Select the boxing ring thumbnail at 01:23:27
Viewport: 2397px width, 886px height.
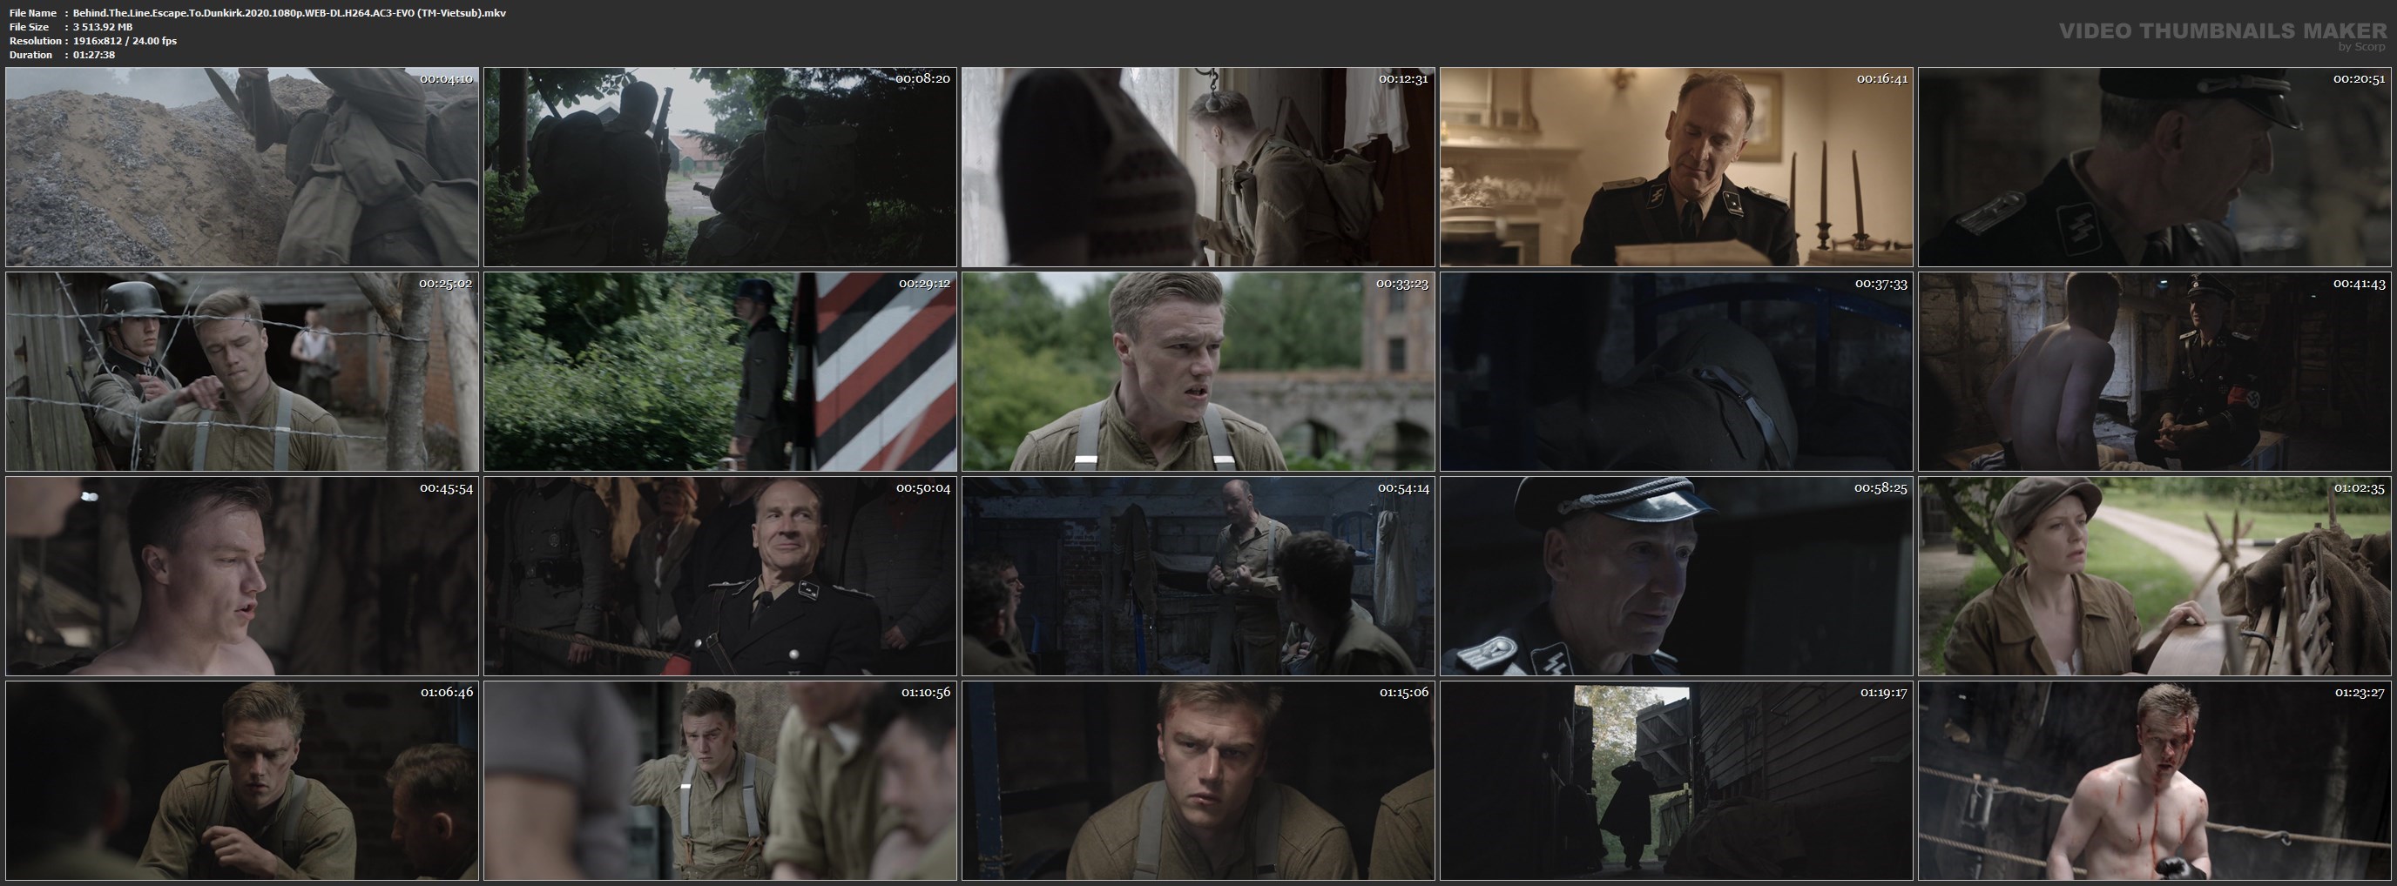(2155, 781)
